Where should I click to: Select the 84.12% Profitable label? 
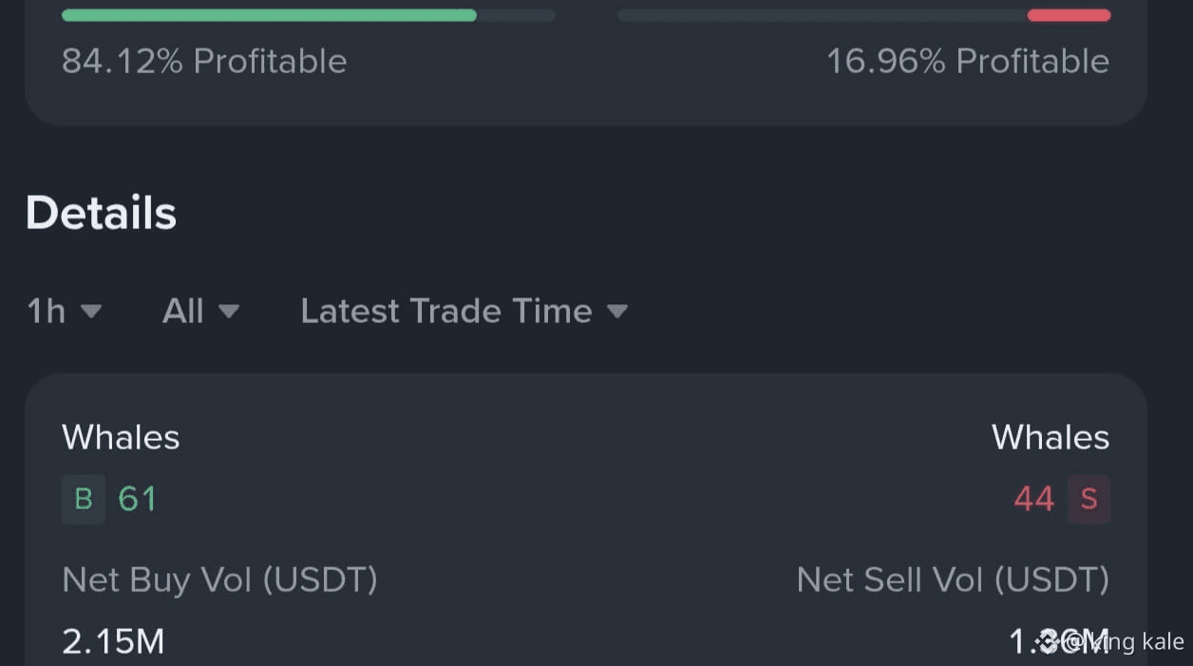pyautogui.click(x=204, y=61)
